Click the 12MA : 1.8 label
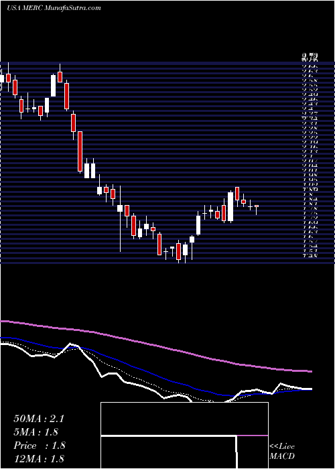The width and height of the screenshot is (335, 469). coord(39,458)
